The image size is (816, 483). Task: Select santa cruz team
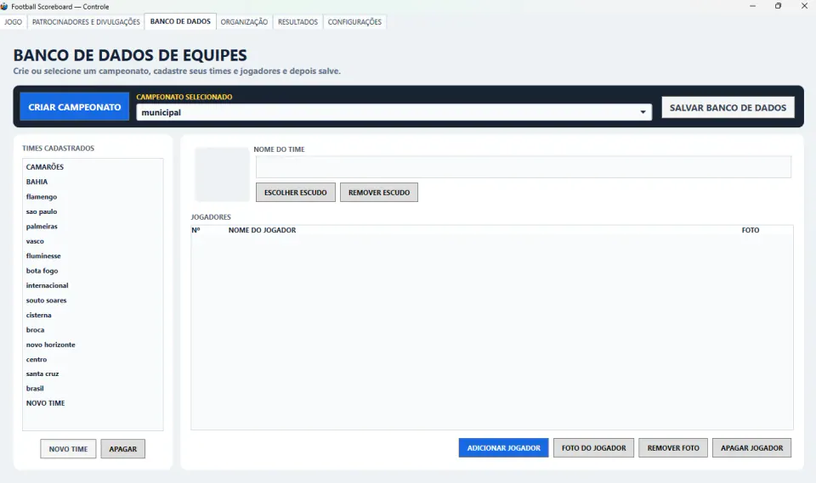93,373
